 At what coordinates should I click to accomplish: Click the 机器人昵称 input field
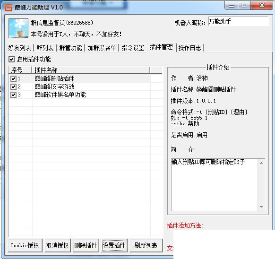[x=238, y=21]
